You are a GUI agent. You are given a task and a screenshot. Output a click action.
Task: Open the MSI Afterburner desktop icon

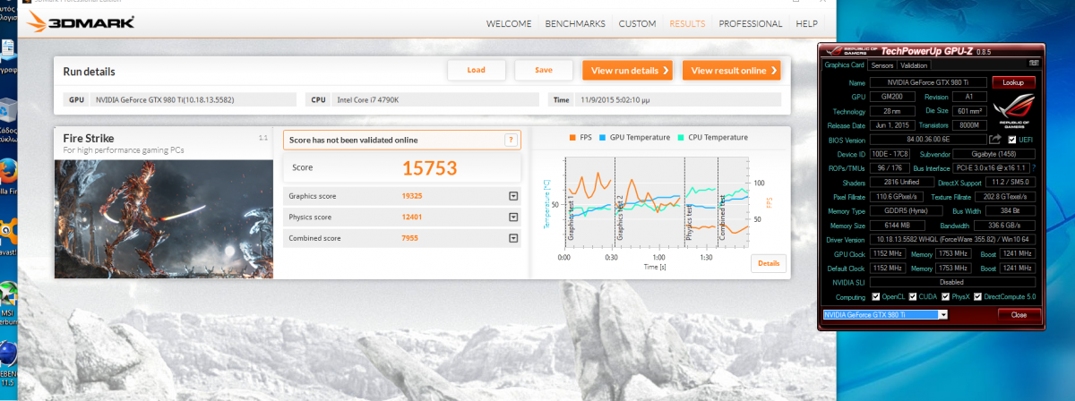[7, 294]
